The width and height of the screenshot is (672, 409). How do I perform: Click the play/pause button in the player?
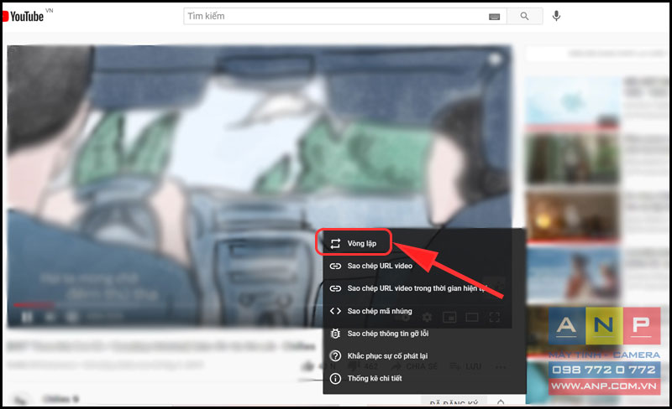(x=27, y=318)
